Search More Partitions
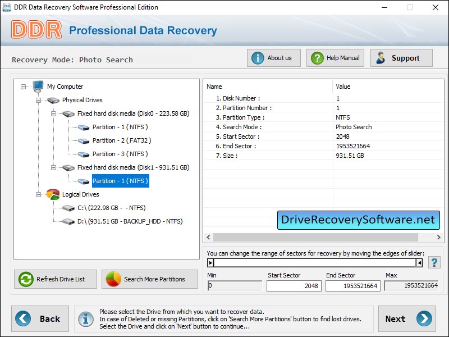This screenshot has width=449, height=337. (150, 279)
